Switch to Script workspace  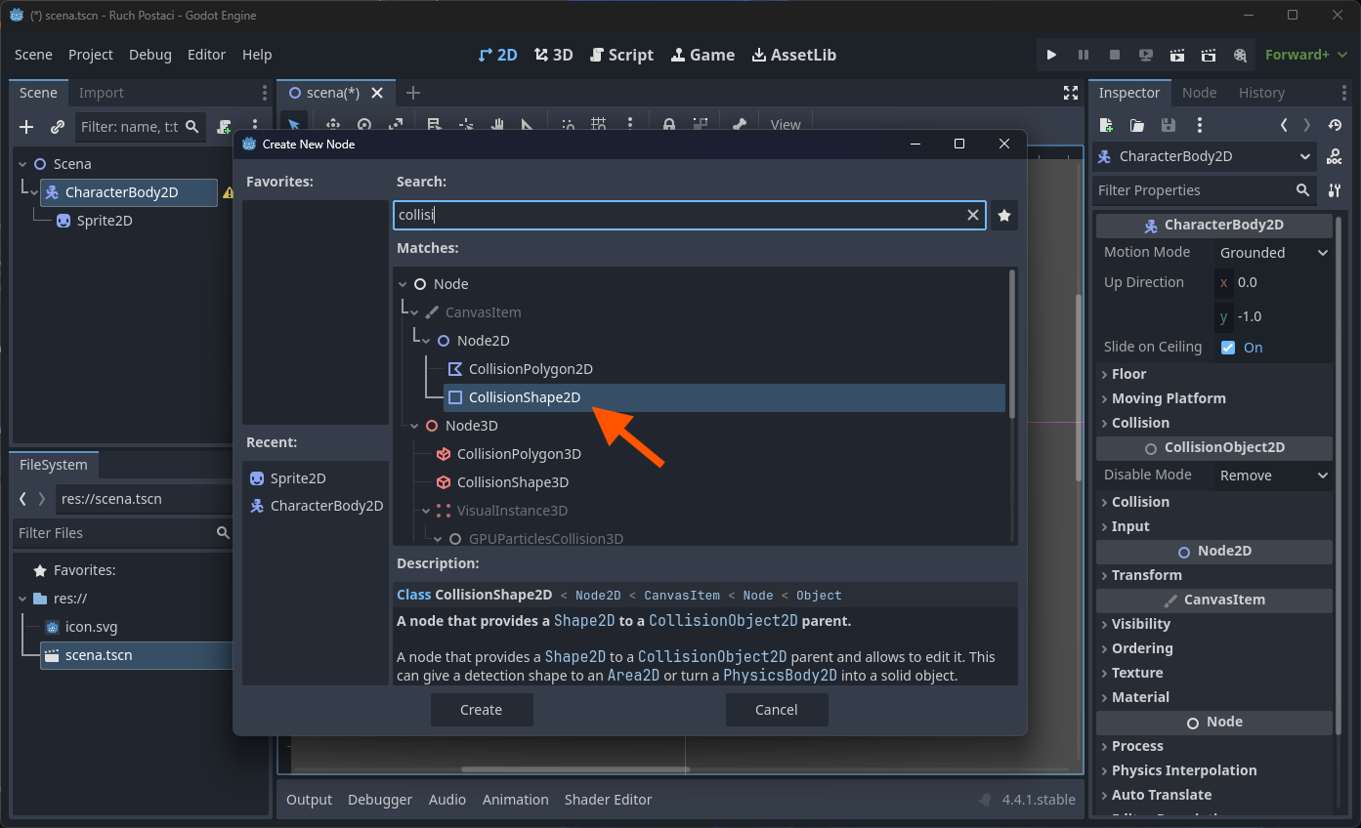[x=621, y=55]
